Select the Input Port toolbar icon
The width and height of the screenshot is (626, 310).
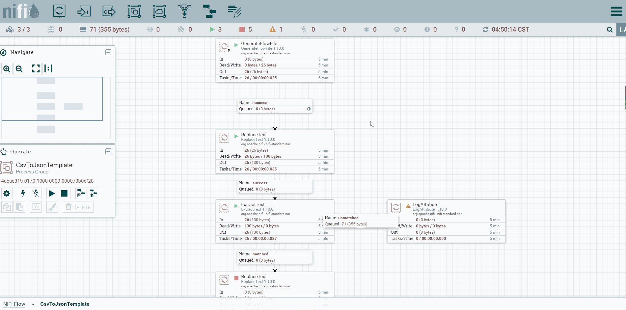pos(84,11)
